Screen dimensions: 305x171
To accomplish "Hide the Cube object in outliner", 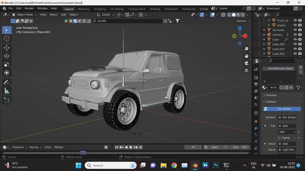I will (x=295, y=39).
